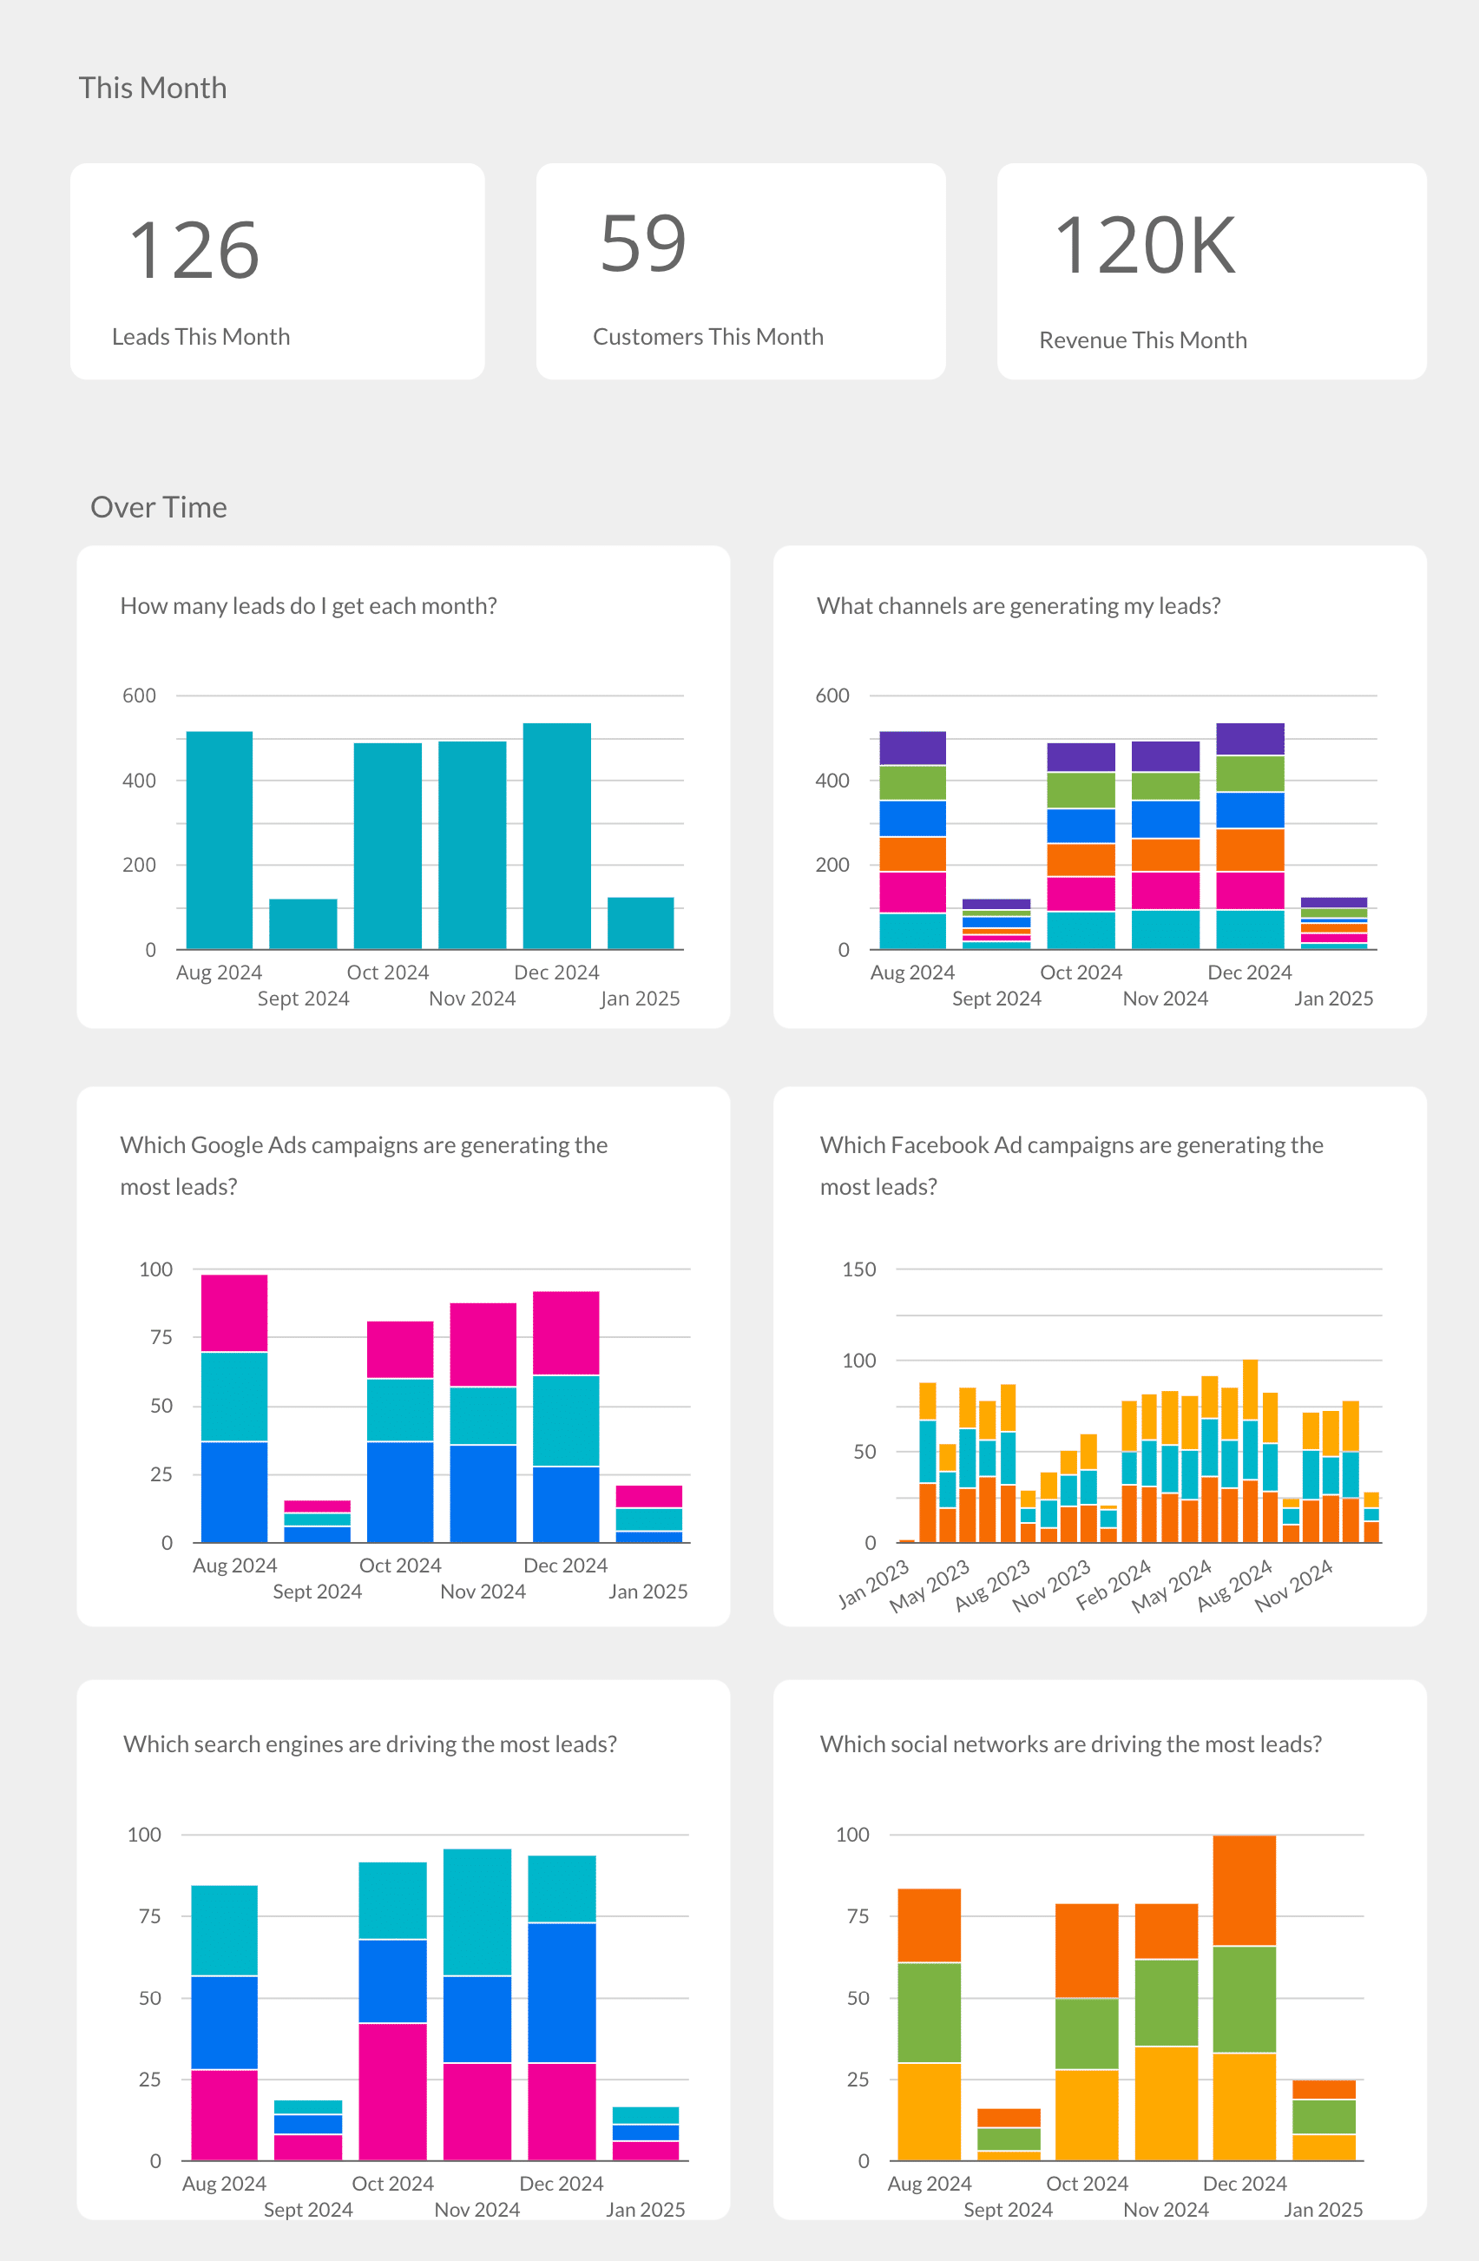Image resolution: width=1479 pixels, height=2261 pixels.
Task: Click the Sept 2024 bar in monthly leads chart
Action: click(303, 923)
